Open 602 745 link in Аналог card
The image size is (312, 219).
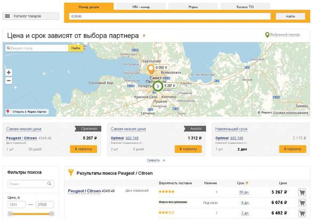[132, 138]
